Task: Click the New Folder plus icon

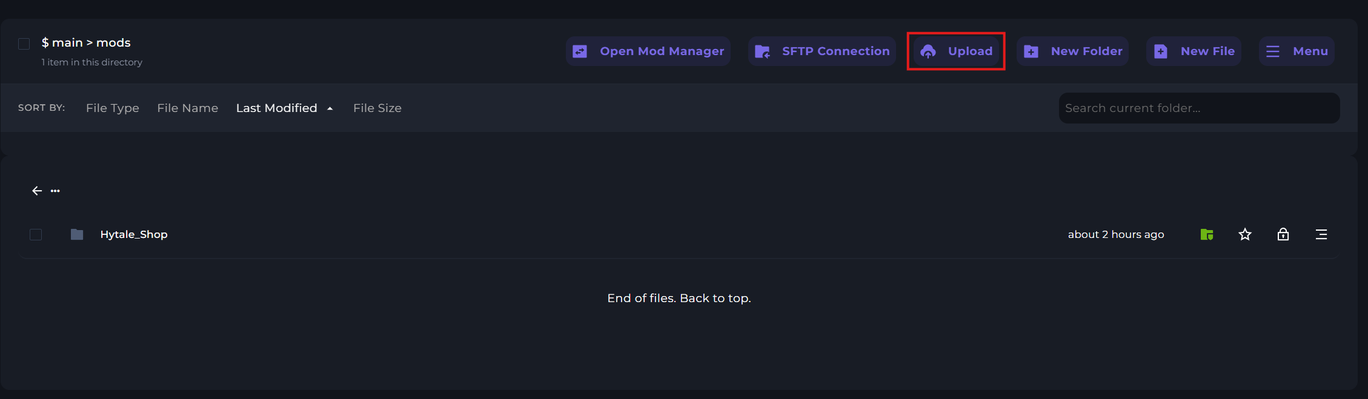Action: pos(1031,52)
